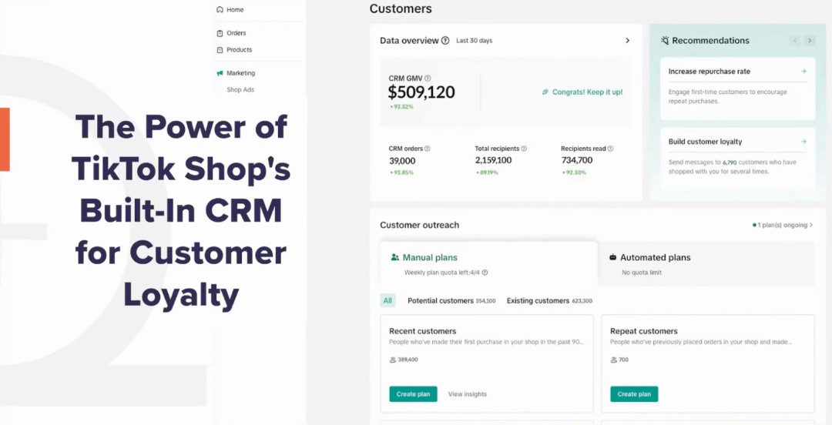Click the Products box icon
The height and width of the screenshot is (425, 832).
[x=220, y=50]
